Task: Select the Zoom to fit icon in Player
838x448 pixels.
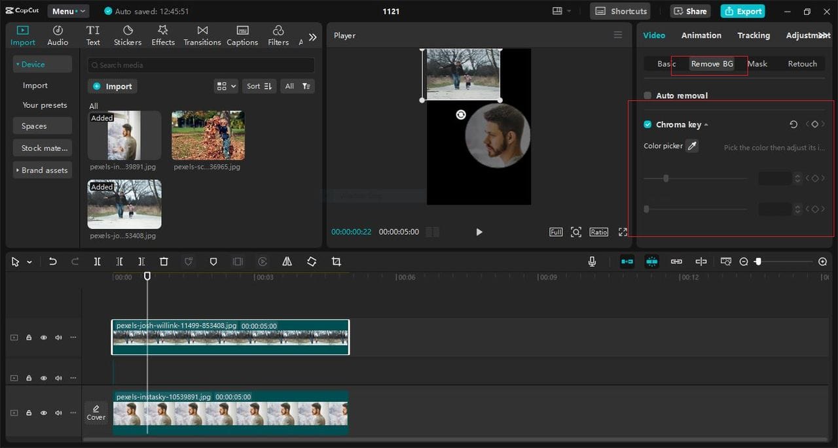Action: tap(576, 232)
